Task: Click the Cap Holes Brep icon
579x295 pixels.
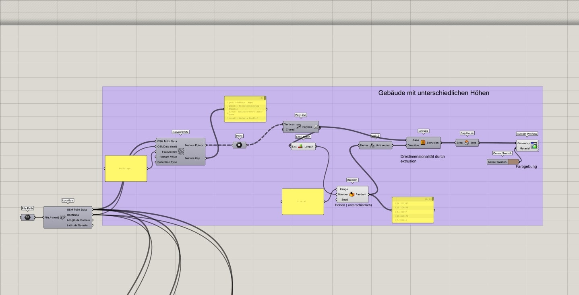Action: click(x=467, y=142)
